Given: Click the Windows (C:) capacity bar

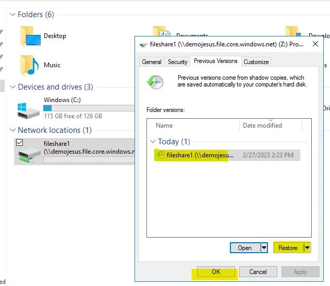Looking at the screenshot, I should pyautogui.click(x=89, y=108).
